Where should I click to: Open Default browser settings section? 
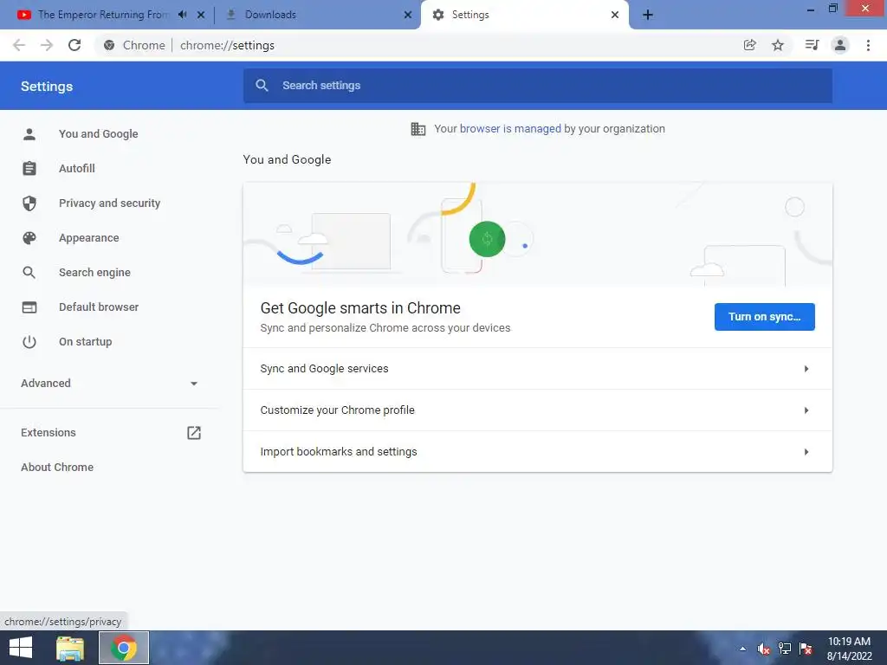(x=99, y=307)
